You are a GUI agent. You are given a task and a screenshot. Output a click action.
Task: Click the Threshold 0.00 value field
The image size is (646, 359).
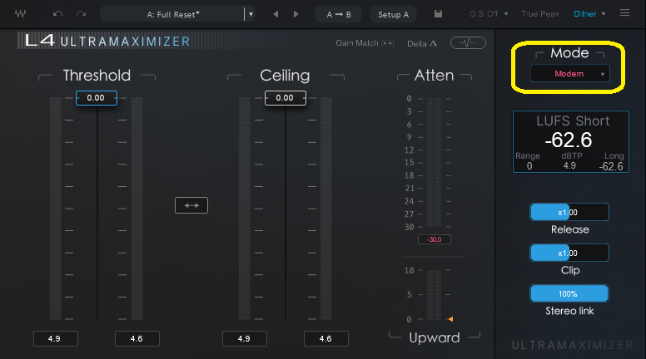pyautogui.click(x=96, y=98)
